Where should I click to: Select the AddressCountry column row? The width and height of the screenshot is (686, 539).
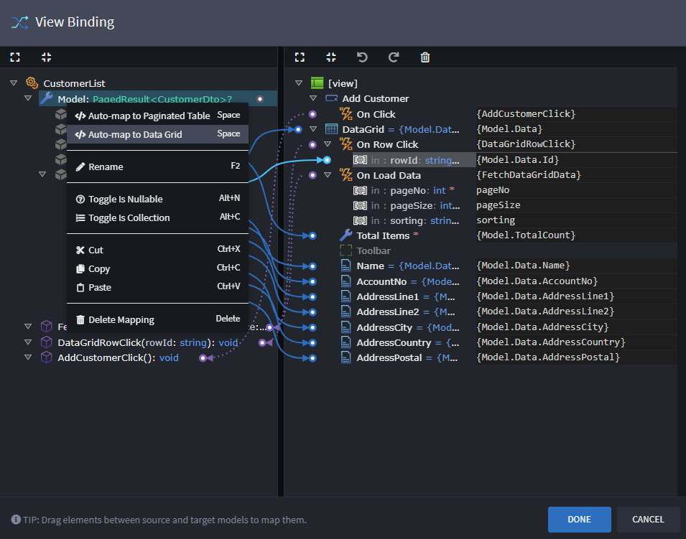tap(400, 343)
